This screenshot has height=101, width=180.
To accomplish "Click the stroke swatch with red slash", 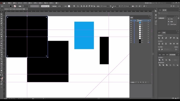I will (15, 6).
